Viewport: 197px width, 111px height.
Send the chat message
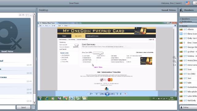23,107
